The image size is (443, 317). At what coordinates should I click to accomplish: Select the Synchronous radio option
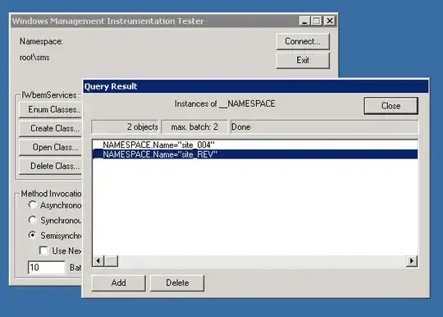click(x=33, y=220)
